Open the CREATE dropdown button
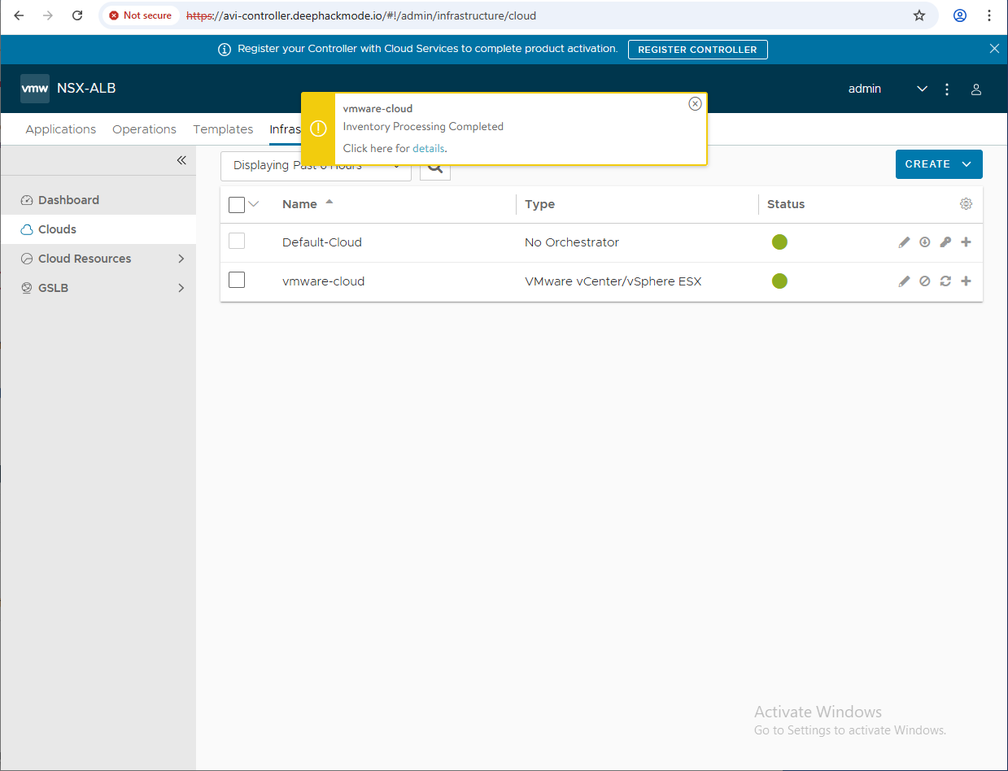Viewport: 1008px width, 771px height. (939, 164)
